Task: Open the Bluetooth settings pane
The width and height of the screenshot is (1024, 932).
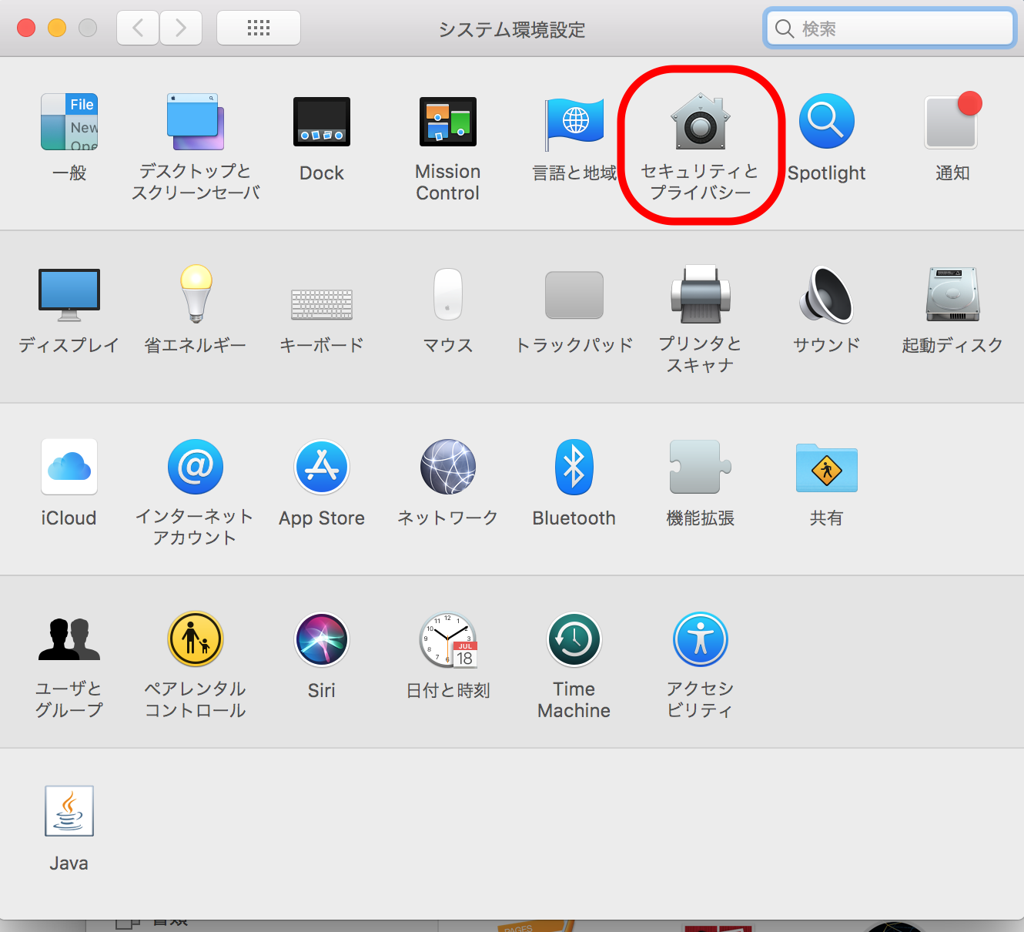Action: coord(574,468)
